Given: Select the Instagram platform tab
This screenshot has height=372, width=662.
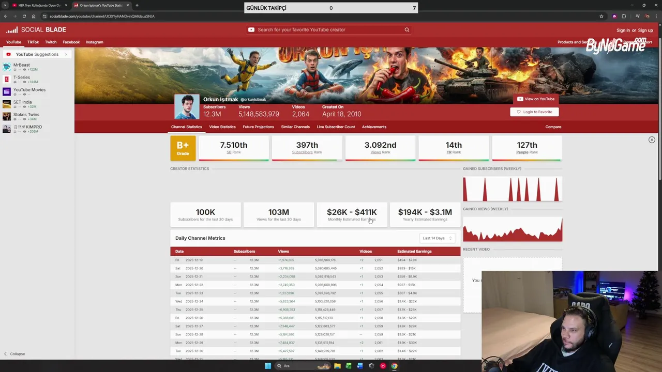Looking at the screenshot, I should (x=95, y=42).
